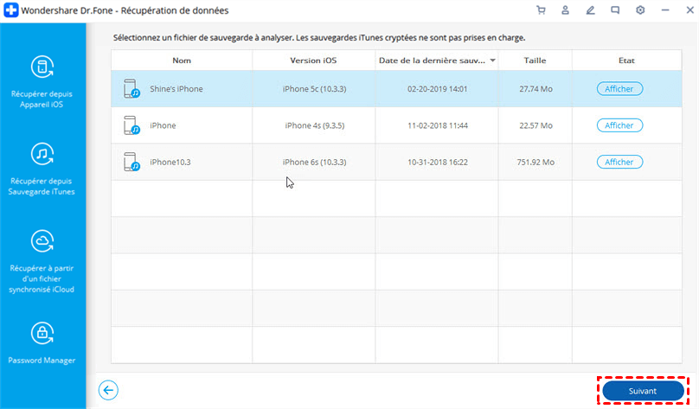Image resolution: width=699 pixels, height=409 pixels.
Task: Click Afficher for Shine's iPhone
Action: (619, 89)
